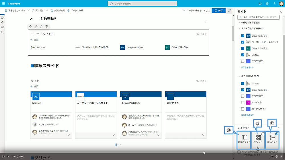Click the section duplicate icon in the left rail

tap(2, 27)
